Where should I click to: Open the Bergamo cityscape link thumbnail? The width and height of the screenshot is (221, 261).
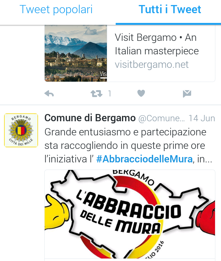[76, 53]
